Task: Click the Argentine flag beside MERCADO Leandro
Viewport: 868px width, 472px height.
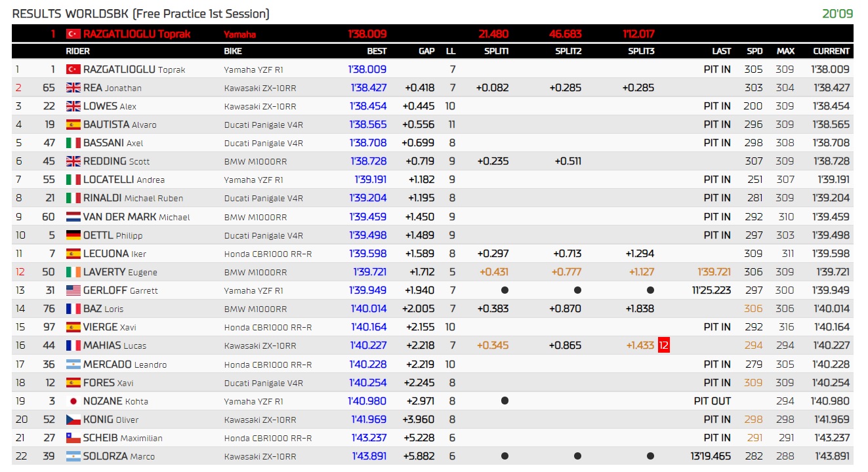Action: pyautogui.click(x=73, y=364)
